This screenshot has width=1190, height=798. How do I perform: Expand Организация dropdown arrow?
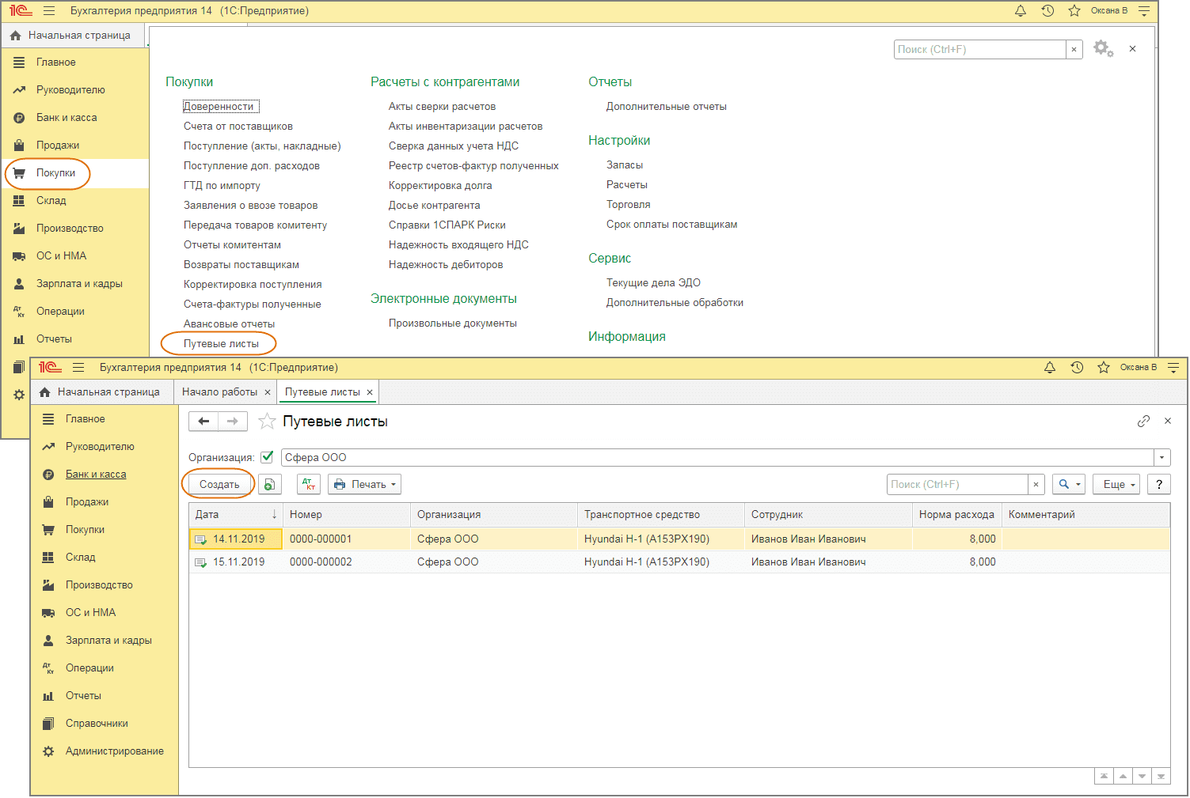(x=1161, y=458)
